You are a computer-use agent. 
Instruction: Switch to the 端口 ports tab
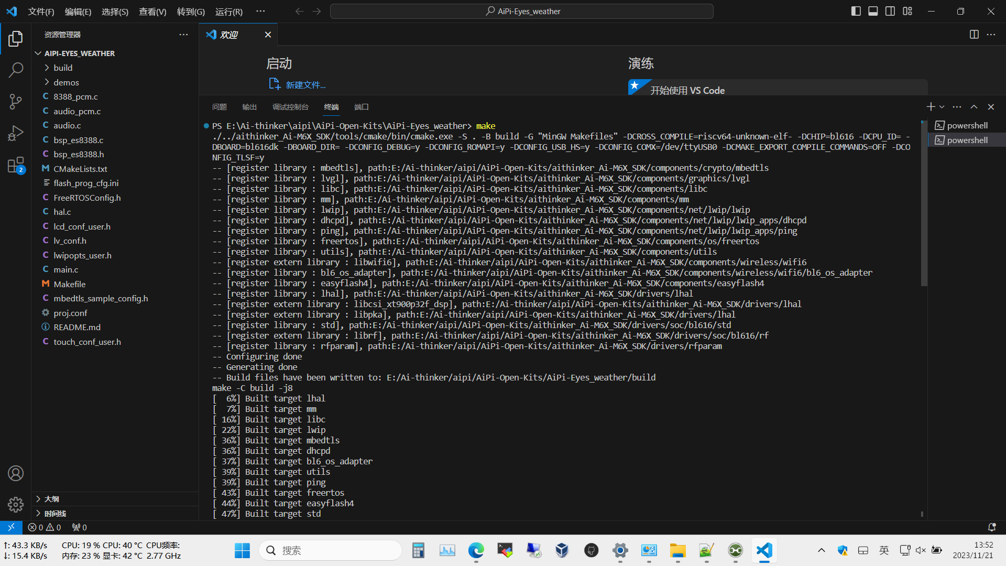coord(362,107)
